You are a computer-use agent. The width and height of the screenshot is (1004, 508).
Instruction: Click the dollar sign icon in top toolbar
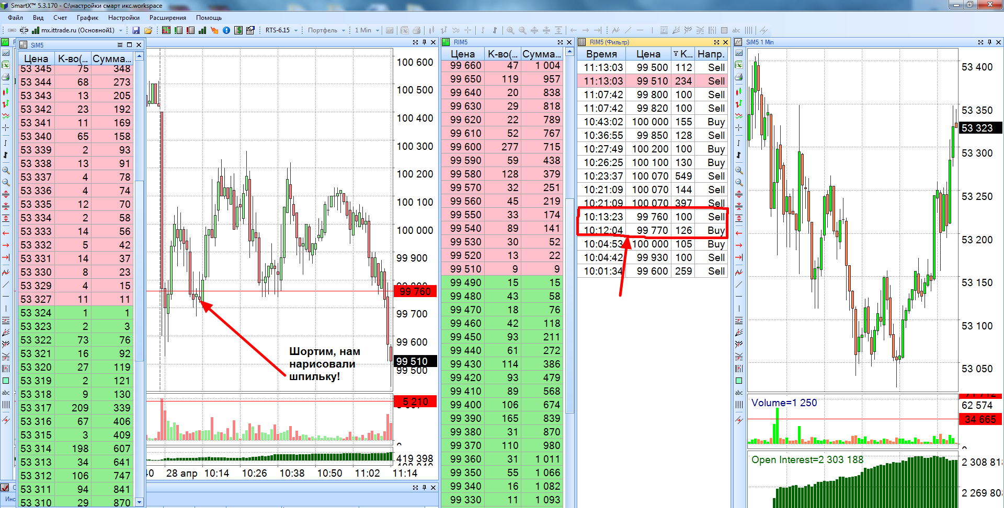point(238,30)
